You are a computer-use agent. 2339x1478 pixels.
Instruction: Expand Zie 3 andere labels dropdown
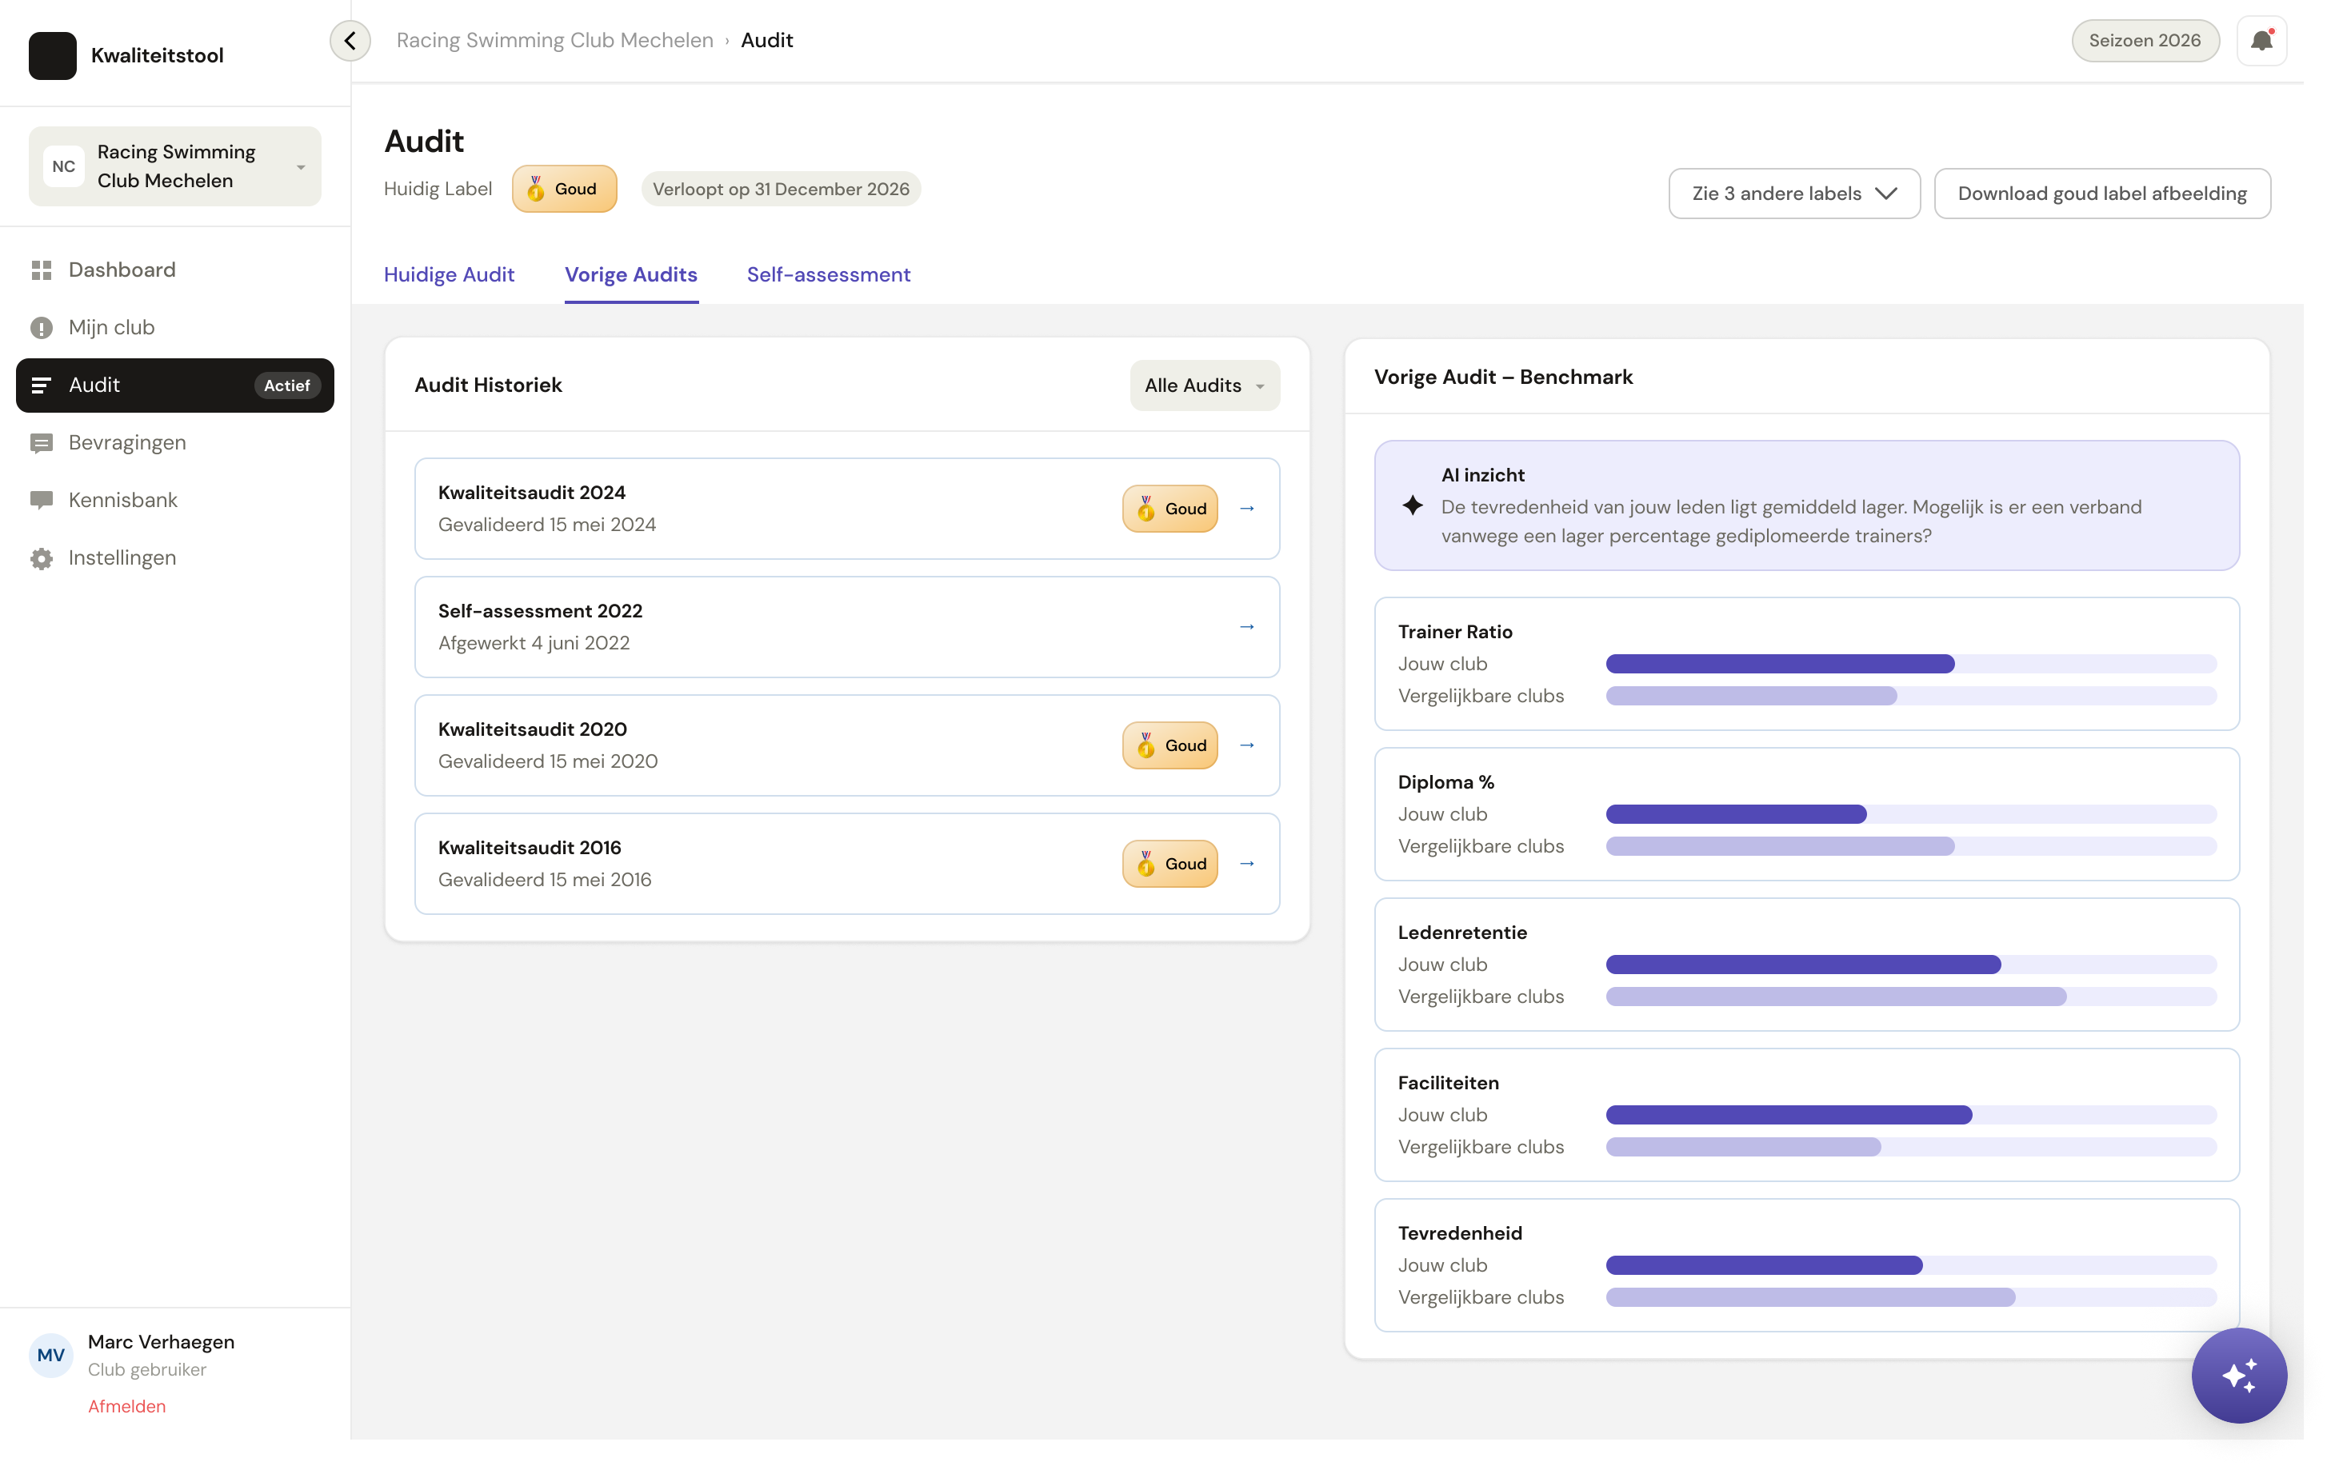point(1794,194)
